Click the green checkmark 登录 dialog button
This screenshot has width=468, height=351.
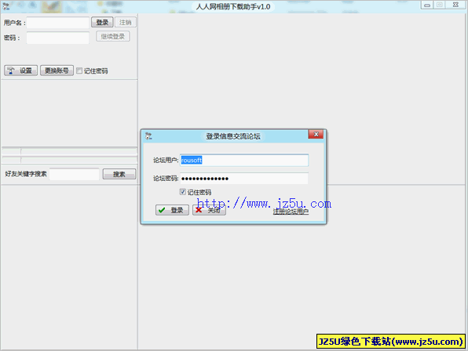click(x=172, y=210)
